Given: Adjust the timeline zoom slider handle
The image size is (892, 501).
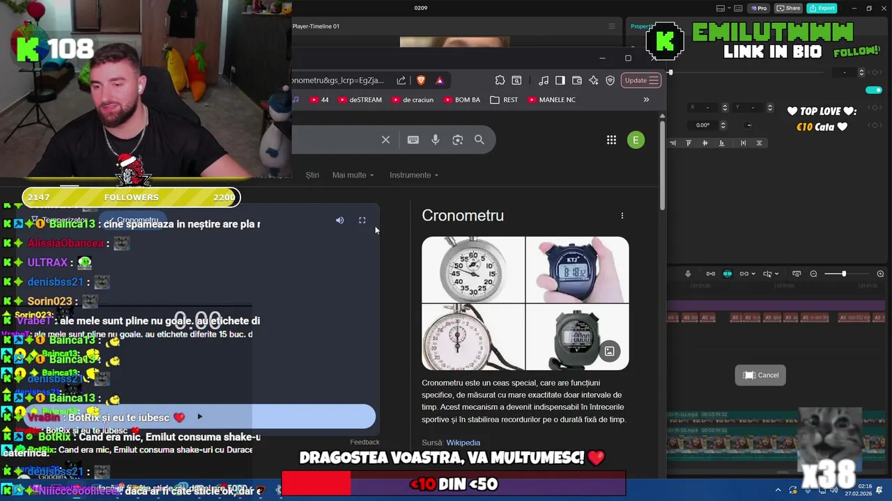Looking at the screenshot, I should (843, 274).
